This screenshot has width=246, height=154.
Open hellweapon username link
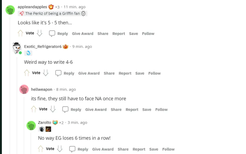coord(42,89)
